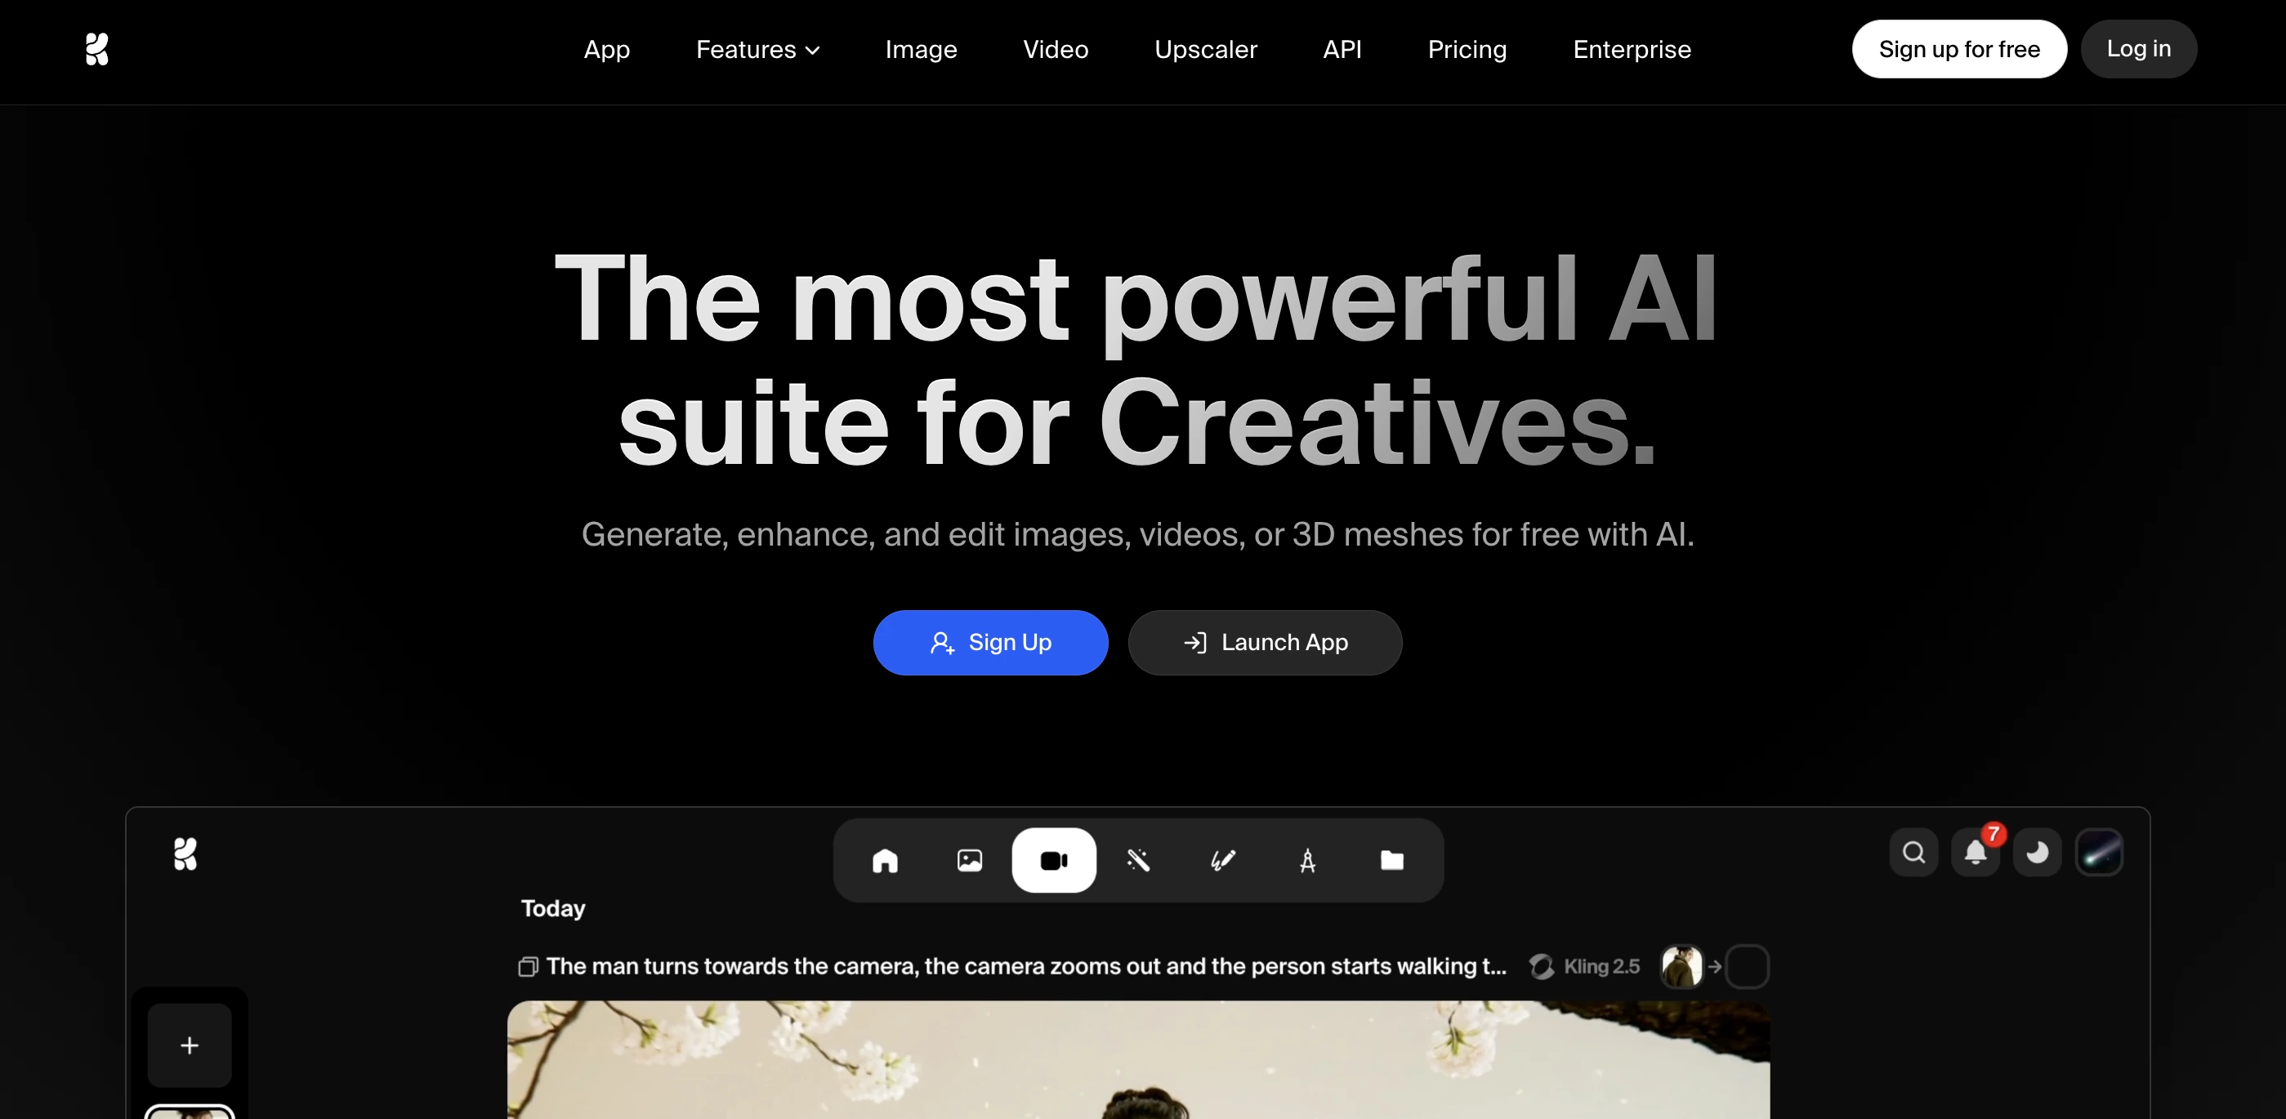
Task: Open the user profile avatar thumbnail
Action: click(2100, 852)
